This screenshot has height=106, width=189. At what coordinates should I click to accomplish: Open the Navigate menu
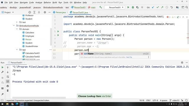pyautogui.click(x=24, y=2)
